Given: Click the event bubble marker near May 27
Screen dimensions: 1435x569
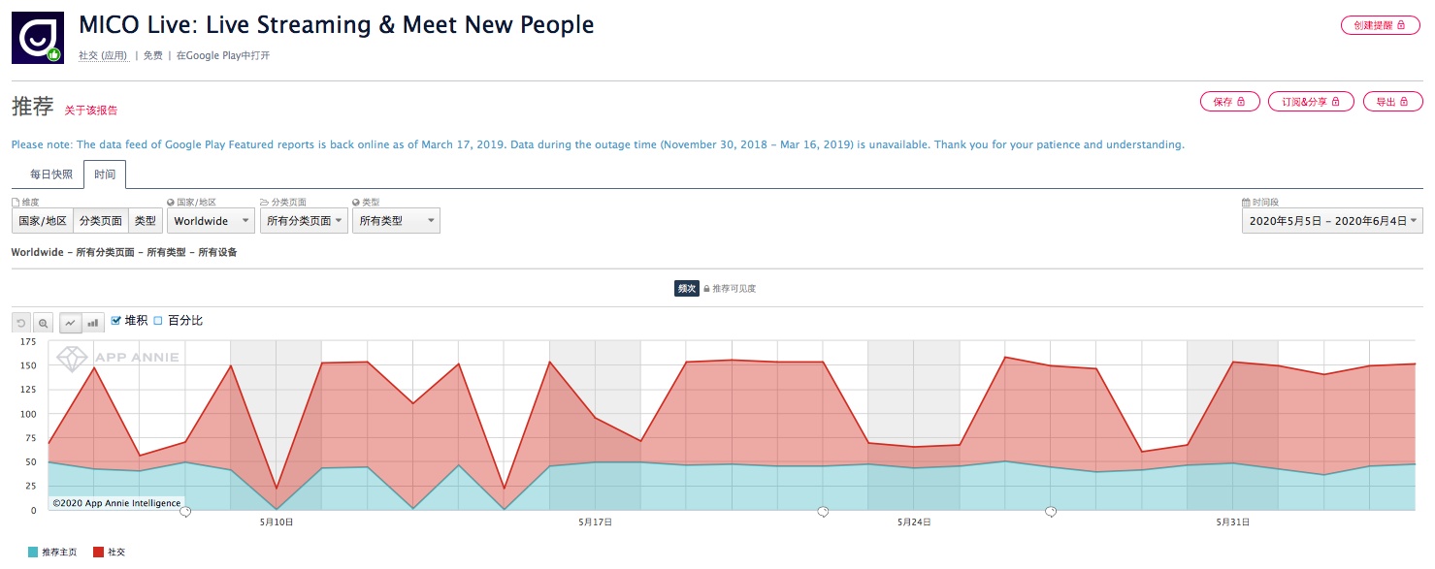Looking at the screenshot, I should coord(1050,512).
